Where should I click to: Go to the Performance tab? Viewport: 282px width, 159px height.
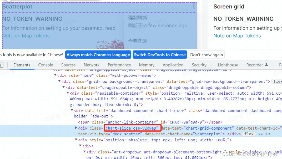tap(119, 65)
